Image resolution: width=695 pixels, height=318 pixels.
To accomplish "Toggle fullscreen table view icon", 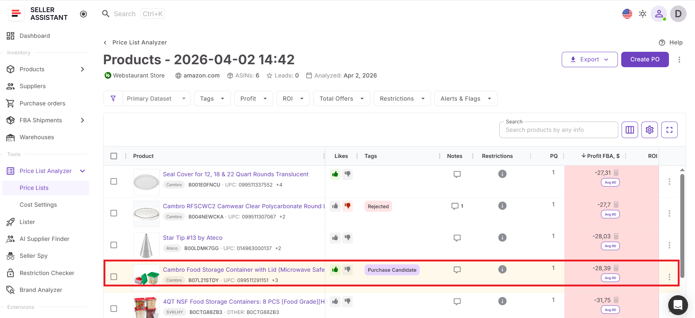I will [669, 130].
